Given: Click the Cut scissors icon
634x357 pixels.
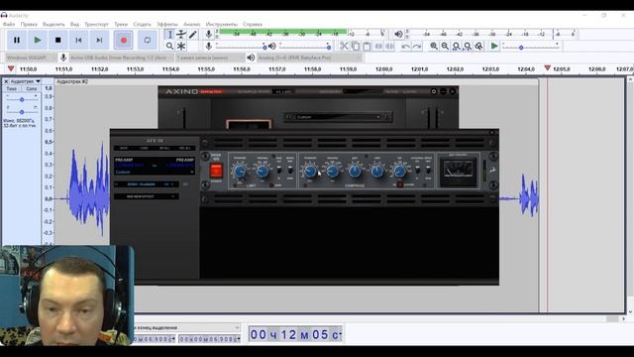Looking at the screenshot, I should tap(344, 47).
